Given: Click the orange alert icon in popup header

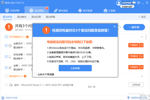Looking at the screenshot, I should tap(46, 30).
